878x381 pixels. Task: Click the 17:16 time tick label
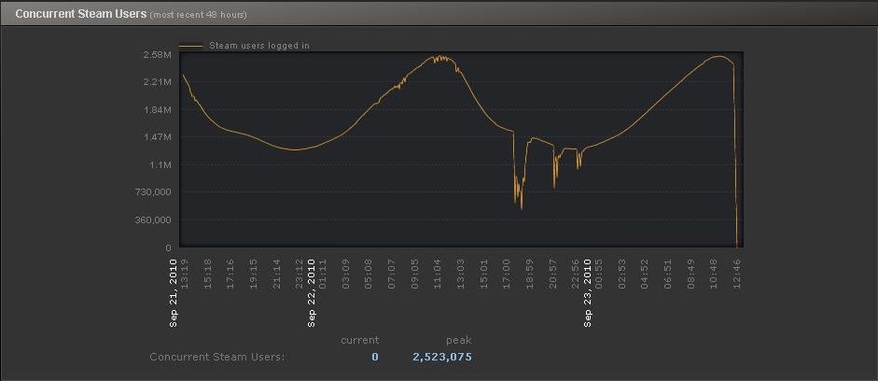tap(230, 274)
